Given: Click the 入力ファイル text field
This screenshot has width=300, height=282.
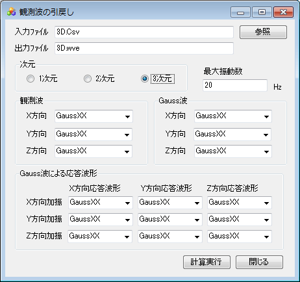Looking at the screenshot, I should click(x=144, y=32).
